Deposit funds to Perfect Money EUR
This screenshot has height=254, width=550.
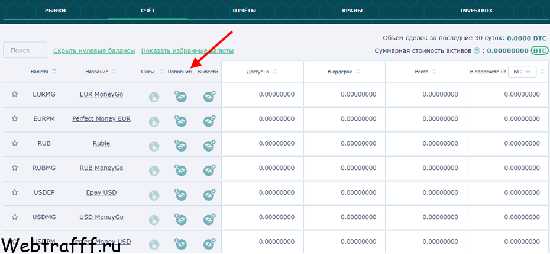pyautogui.click(x=180, y=121)
